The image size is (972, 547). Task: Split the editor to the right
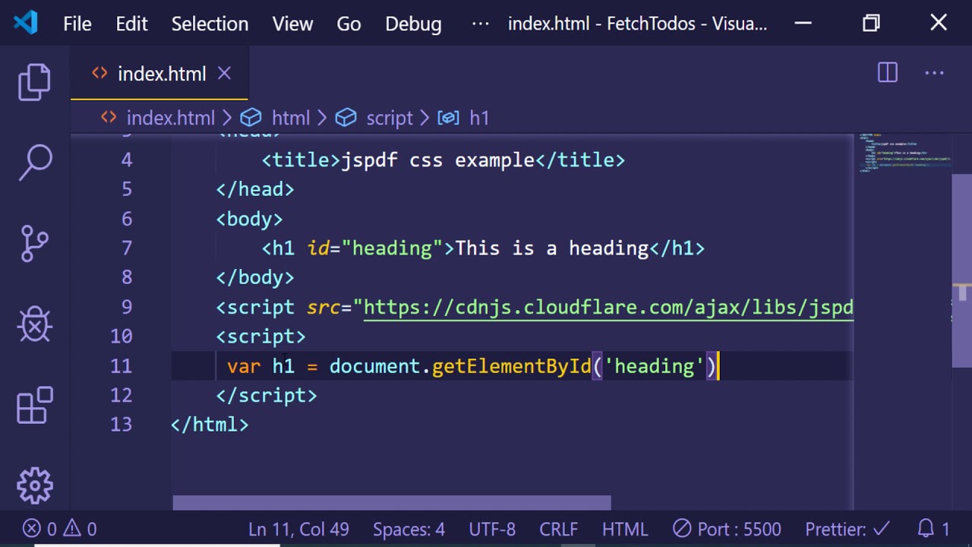(x=887, y=73)
